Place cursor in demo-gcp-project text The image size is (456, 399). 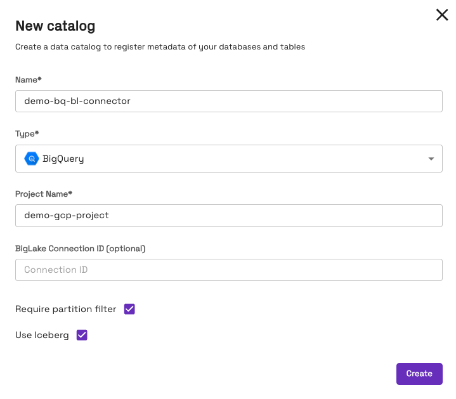[67, 215]
